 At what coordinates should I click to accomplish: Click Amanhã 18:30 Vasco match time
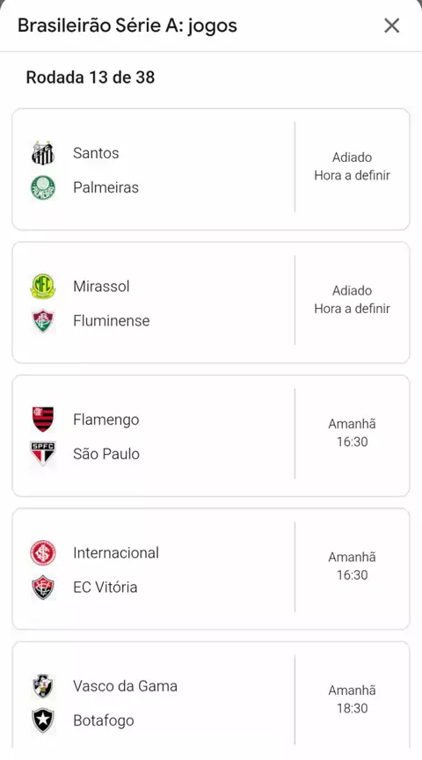click(353, 699)
